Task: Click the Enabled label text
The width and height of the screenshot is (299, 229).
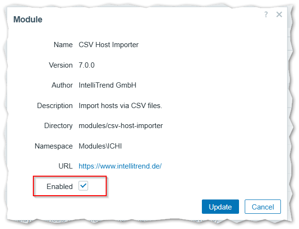Action: pos(60,186)
